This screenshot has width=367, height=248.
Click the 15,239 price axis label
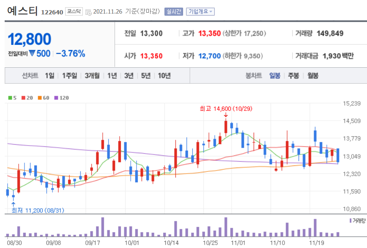pyautogui.click(x=351, y=104)
